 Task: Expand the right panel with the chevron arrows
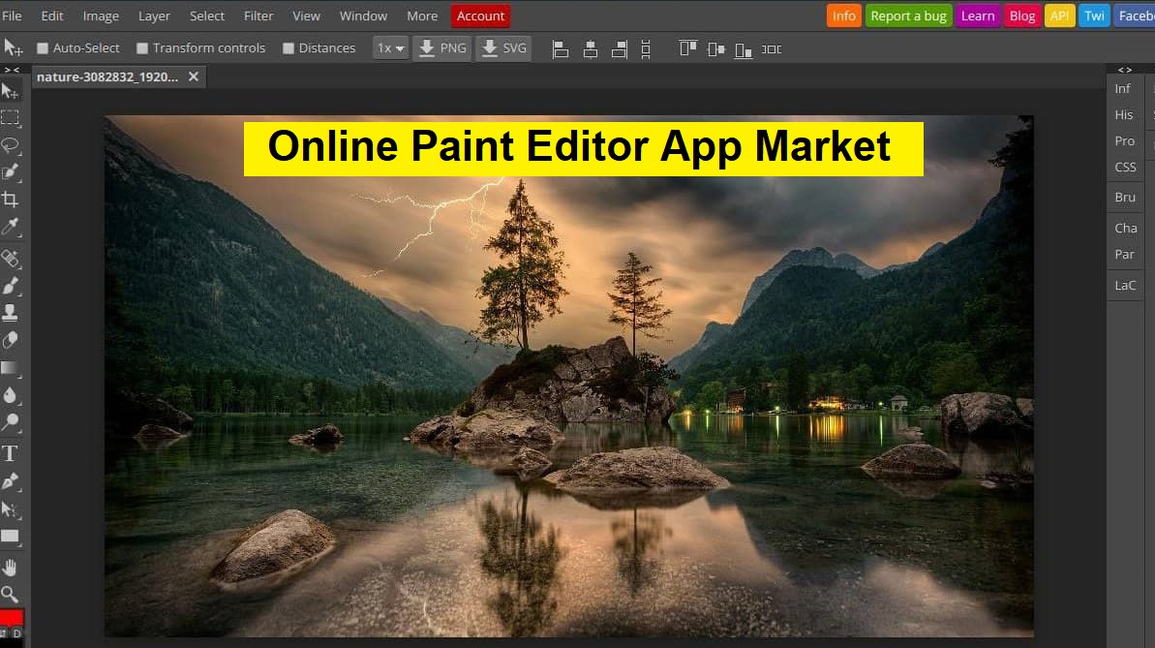[1124, 69]
